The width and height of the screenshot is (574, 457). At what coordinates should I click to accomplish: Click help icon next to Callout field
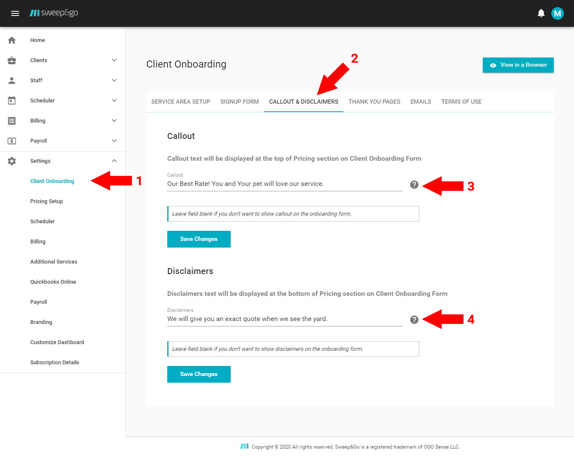[x=414, y=185]
